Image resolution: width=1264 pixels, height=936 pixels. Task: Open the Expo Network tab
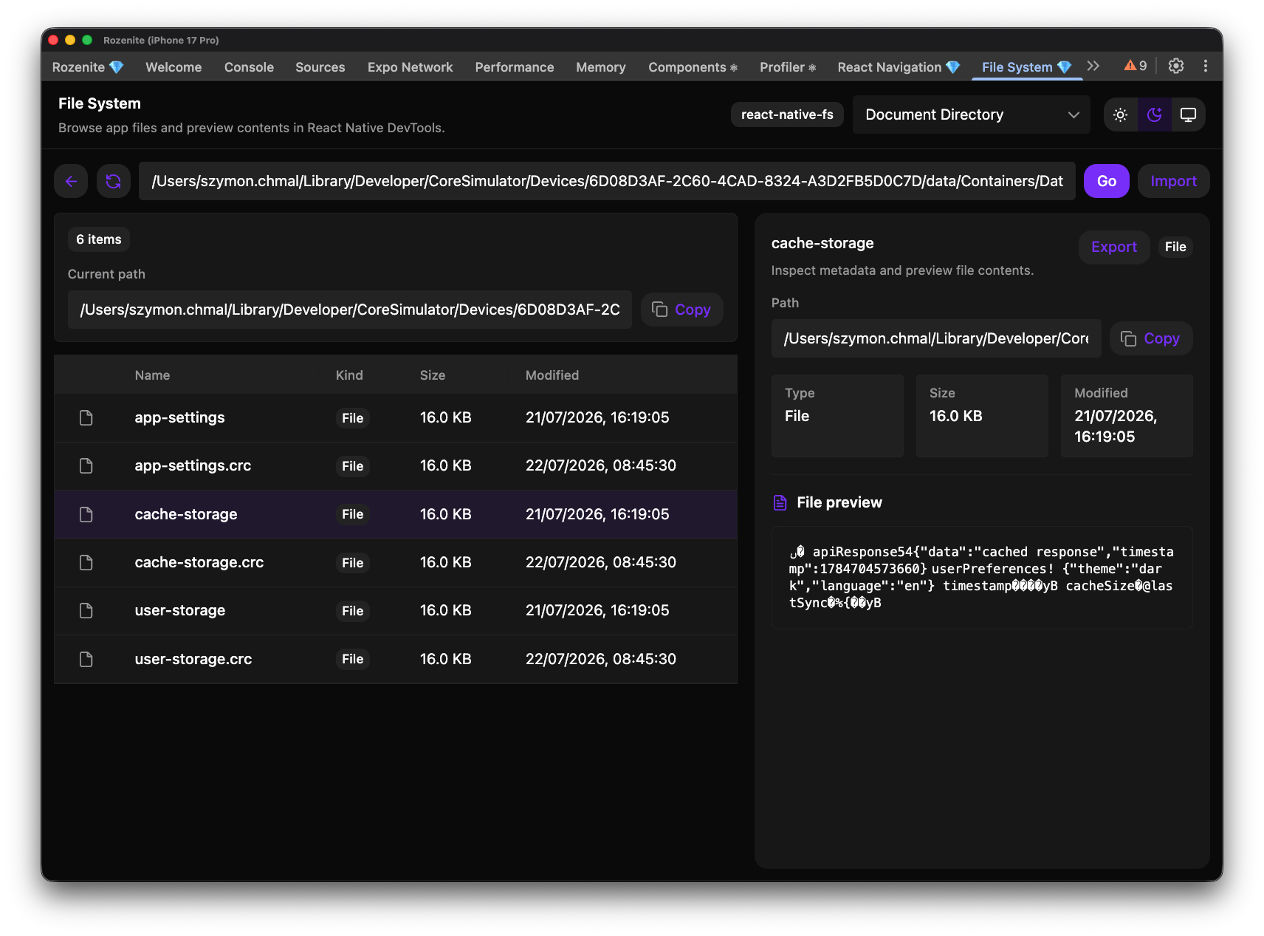tap(411, 67)
